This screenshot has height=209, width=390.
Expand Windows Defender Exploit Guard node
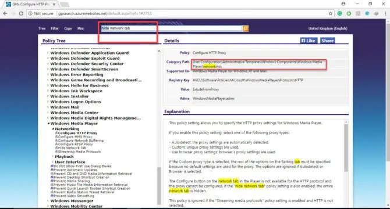[48, 58]
